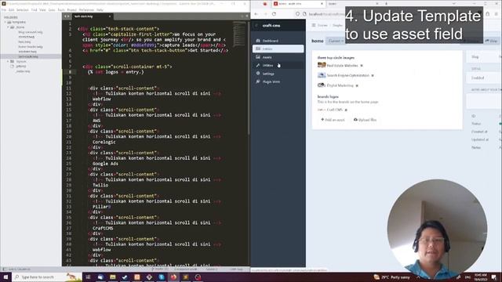Viewport: 502px width, 282px height.
Task: Open tech-stack.twig in the folder tree
Action: [x=28, y=56]
